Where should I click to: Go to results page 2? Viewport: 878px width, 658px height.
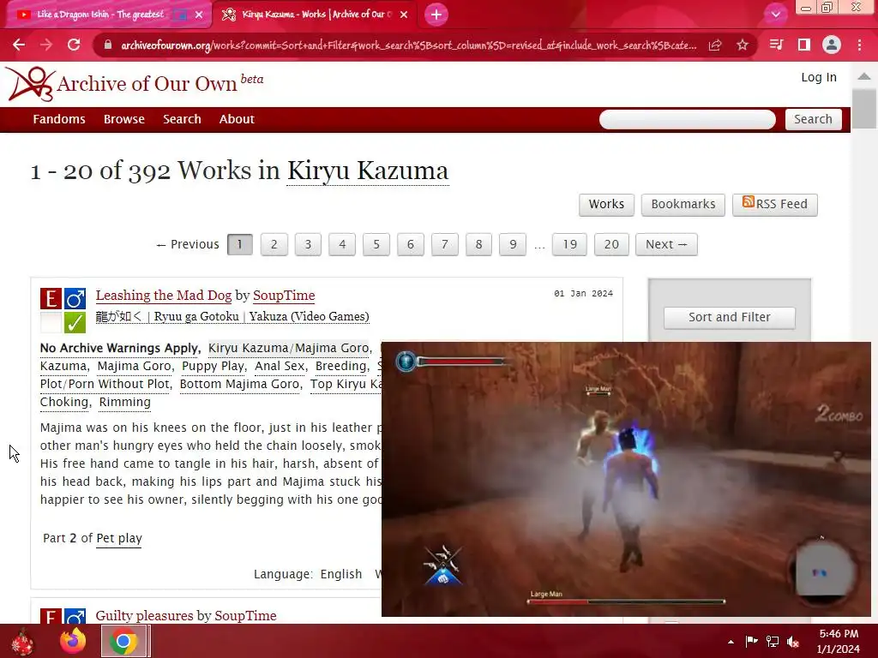(x=274, y=244)
